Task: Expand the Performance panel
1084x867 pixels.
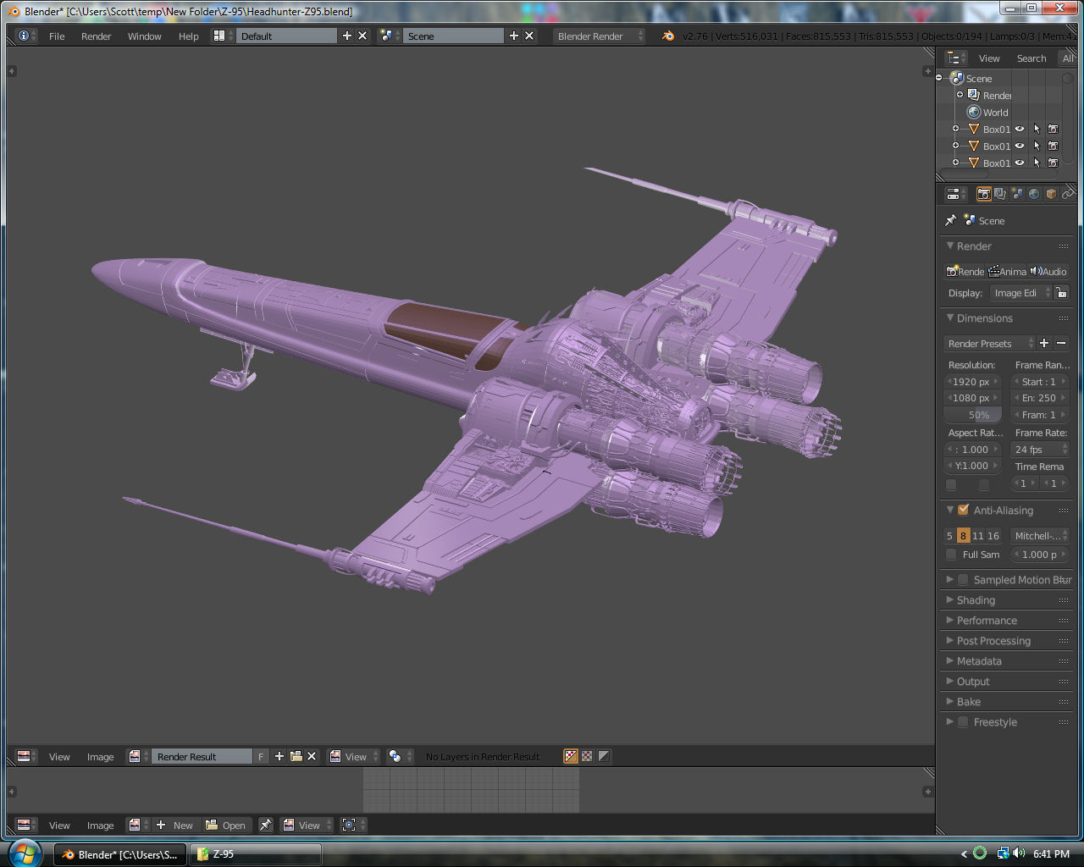Action: click(987, 621)
